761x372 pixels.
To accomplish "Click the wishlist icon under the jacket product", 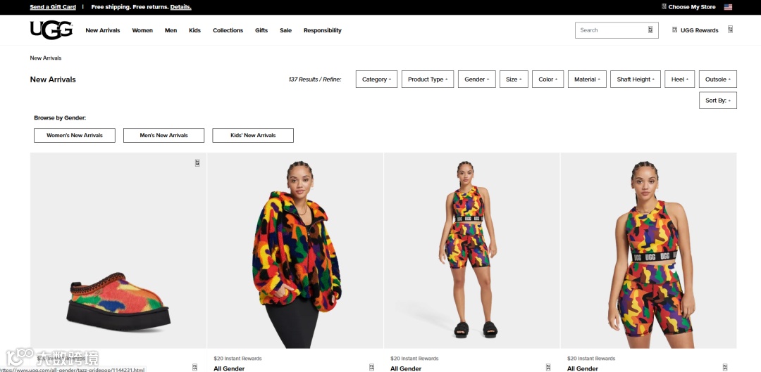I will point(372,368).
